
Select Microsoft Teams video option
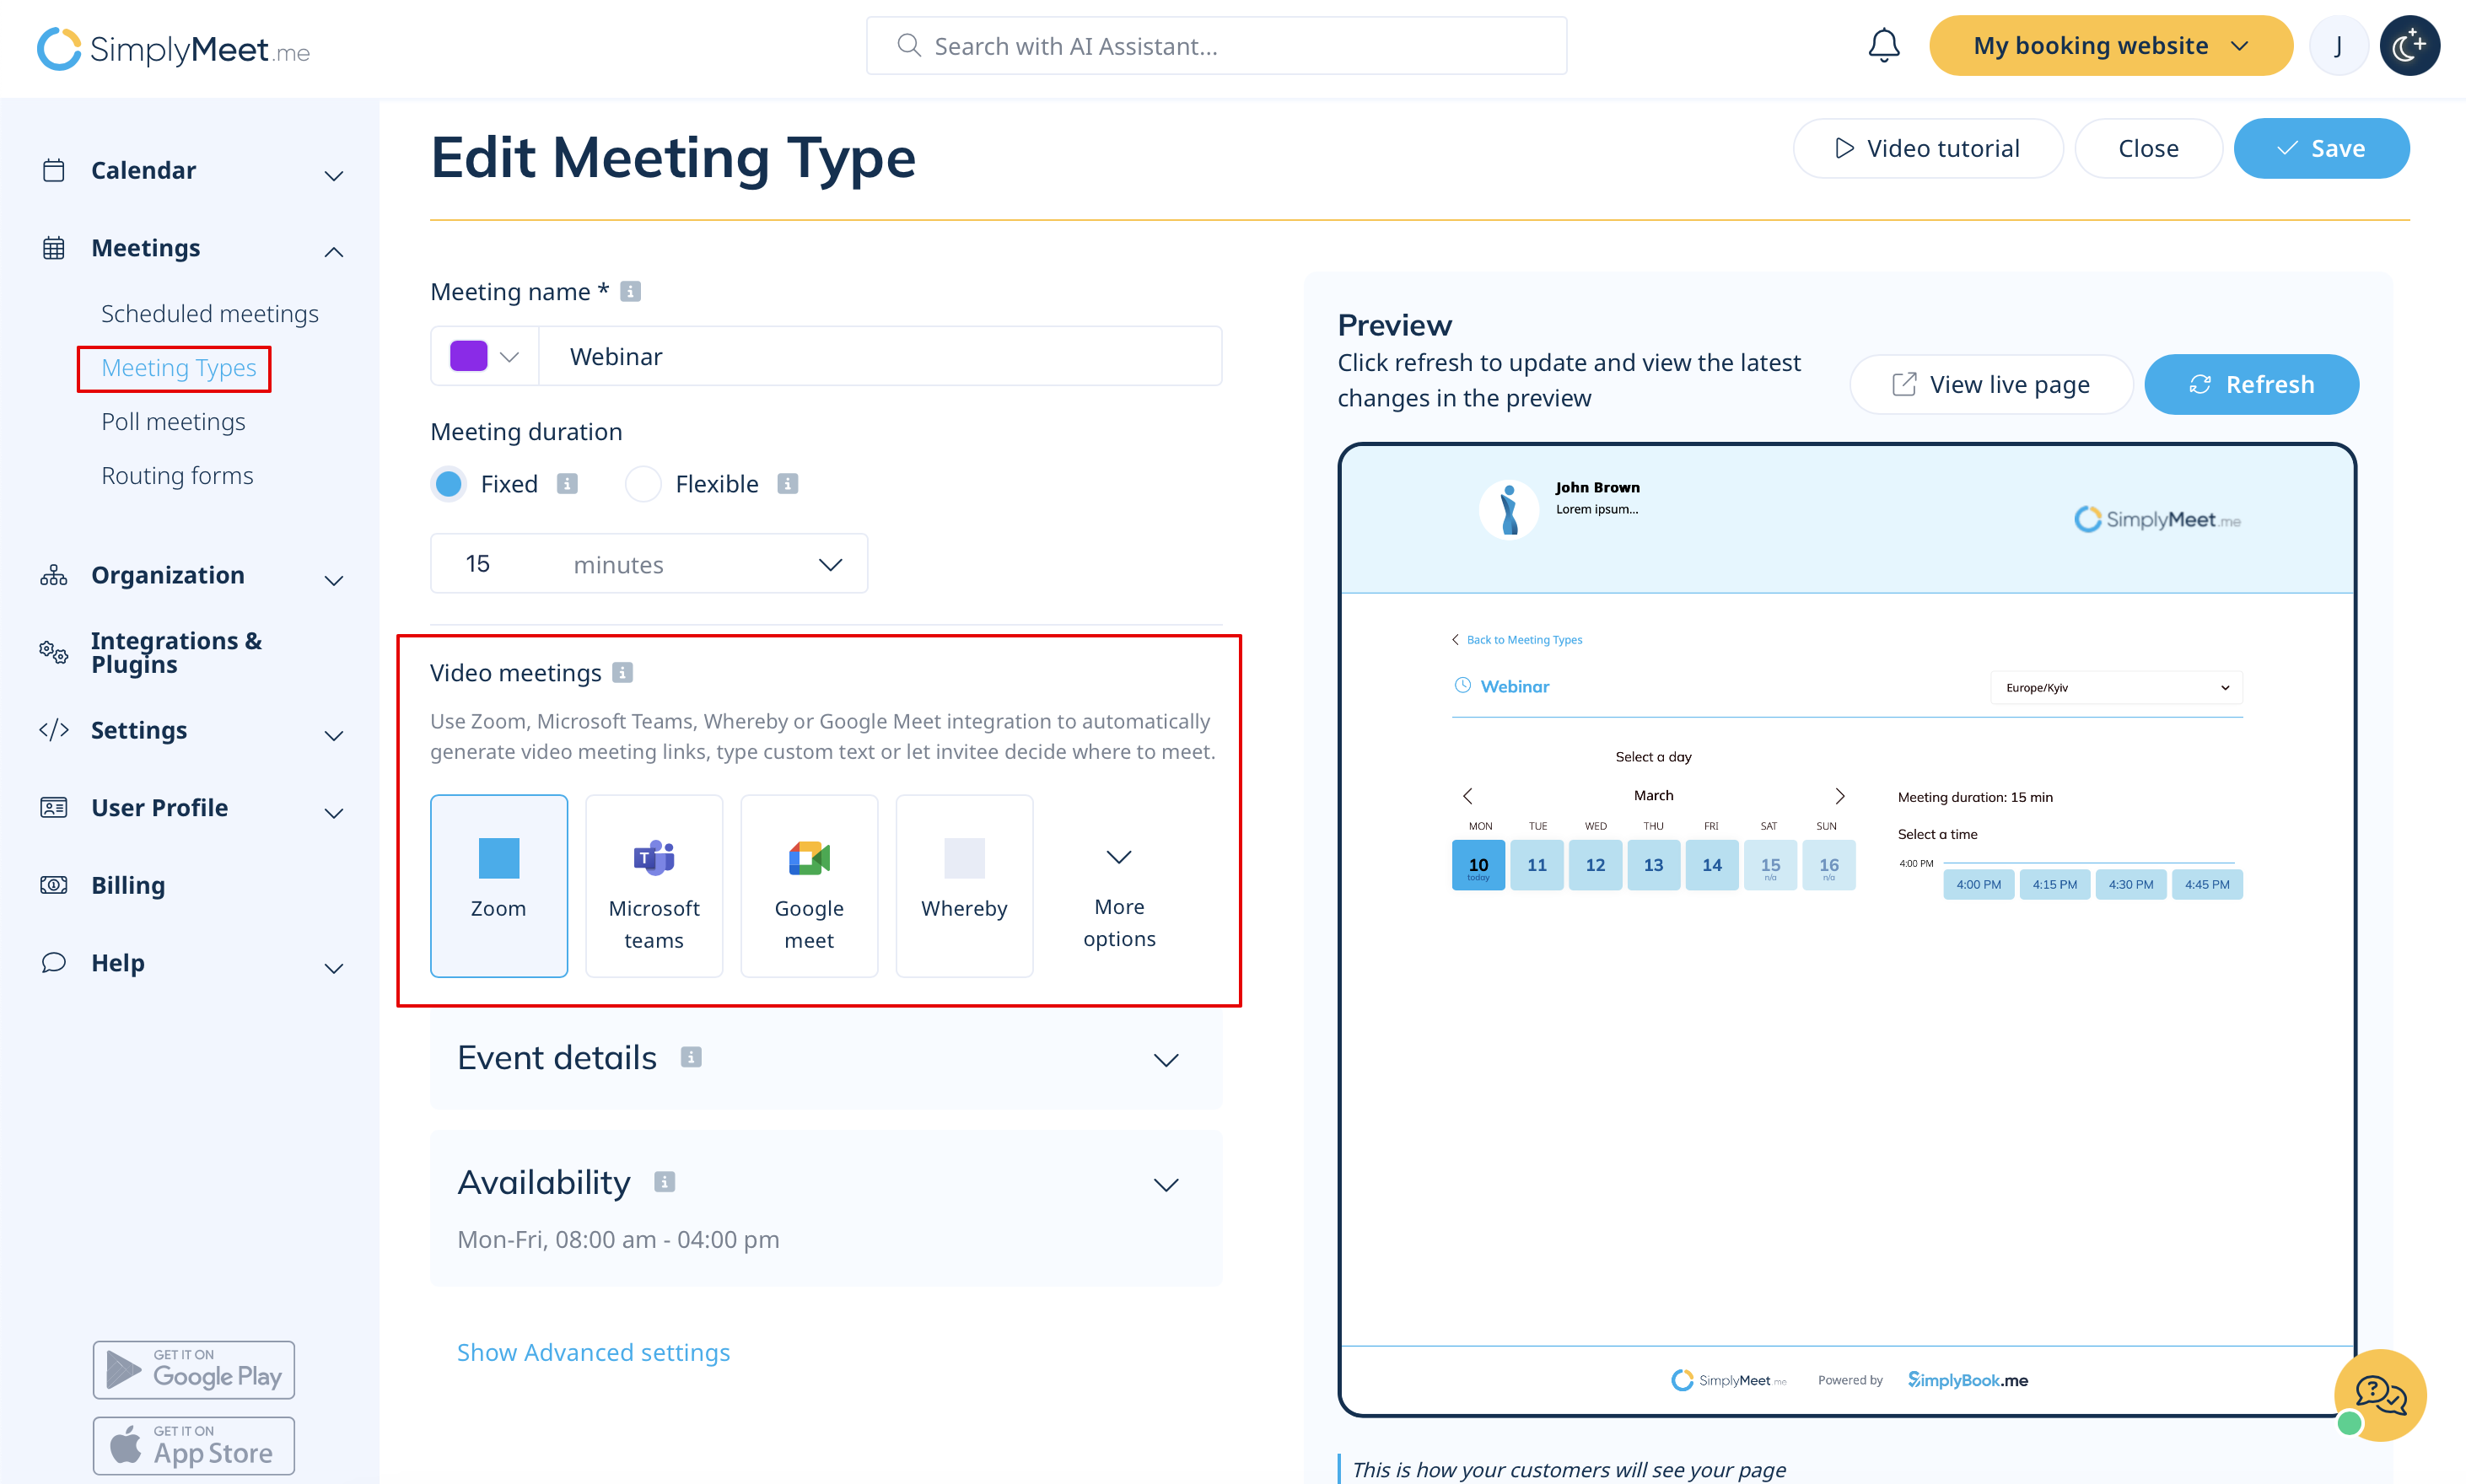pos(654,885)
